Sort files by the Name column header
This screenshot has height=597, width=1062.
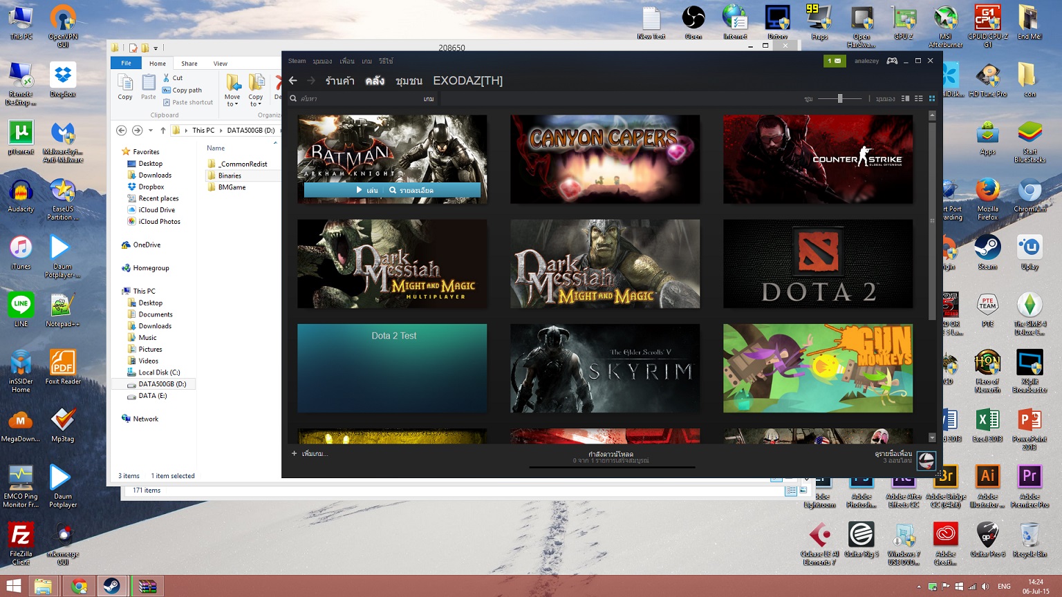(x=216, y=148)
